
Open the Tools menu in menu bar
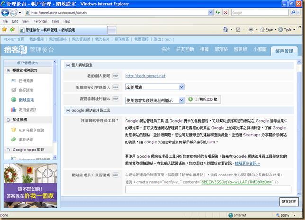[55, 21]
